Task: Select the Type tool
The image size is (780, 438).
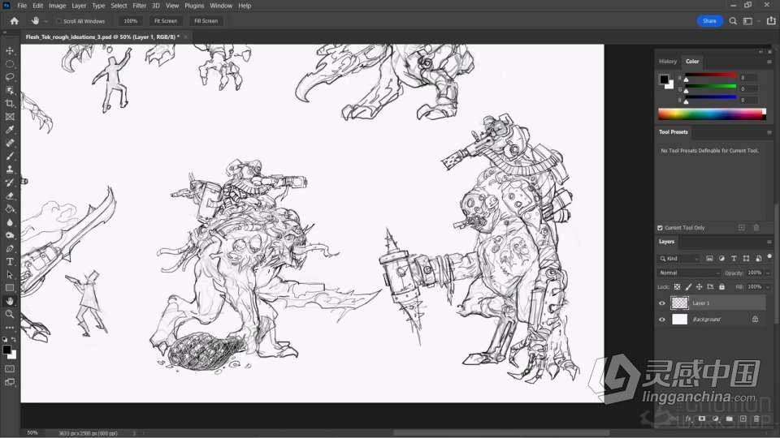Action: click(x=10, y=262)
